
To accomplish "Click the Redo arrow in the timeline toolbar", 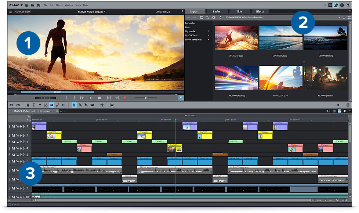I will (18, 105).
